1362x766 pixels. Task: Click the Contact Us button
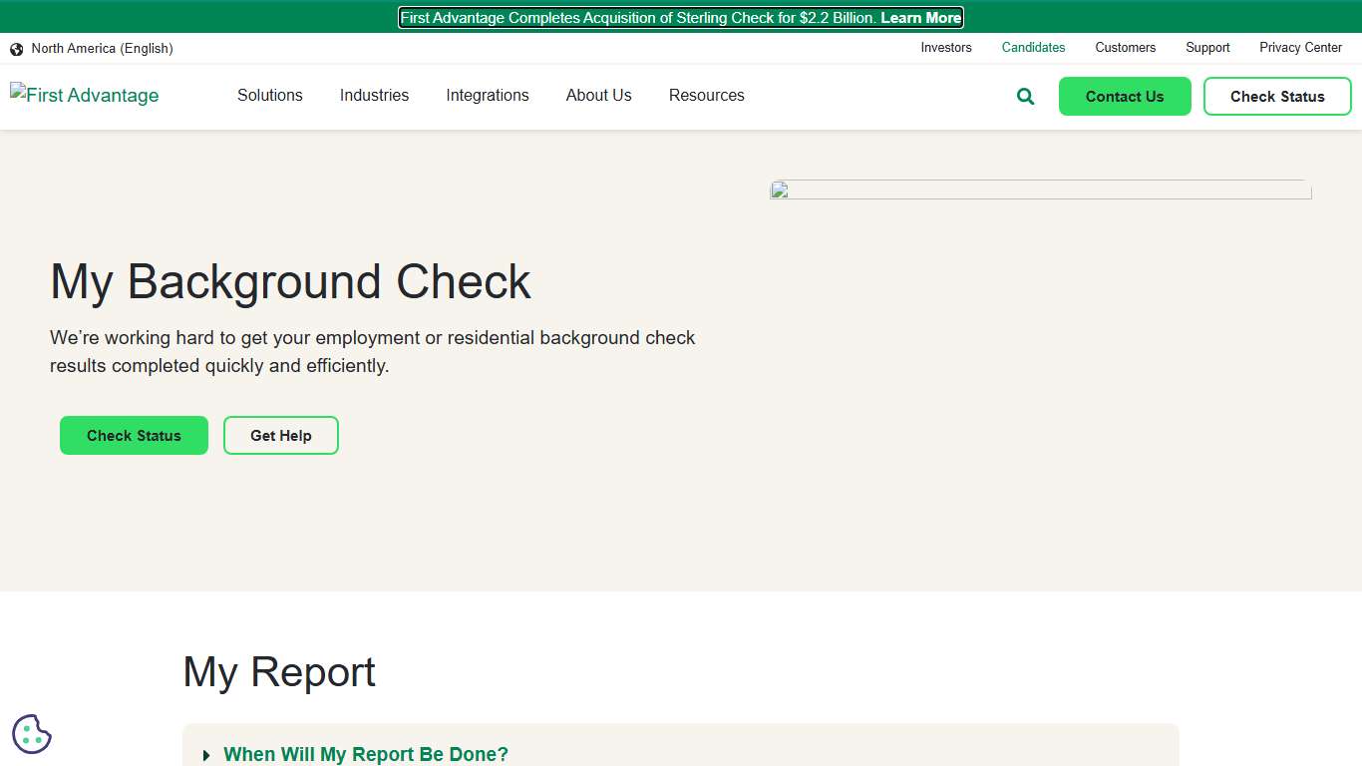point(1125,96)
